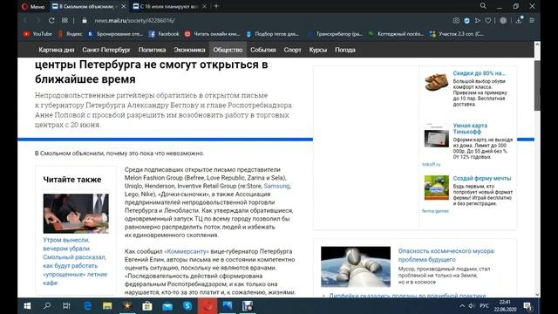The height and width of the screenshot is (314, 558).
Task: Click page scrollbar down arrow
Action: tap(537, 295)
